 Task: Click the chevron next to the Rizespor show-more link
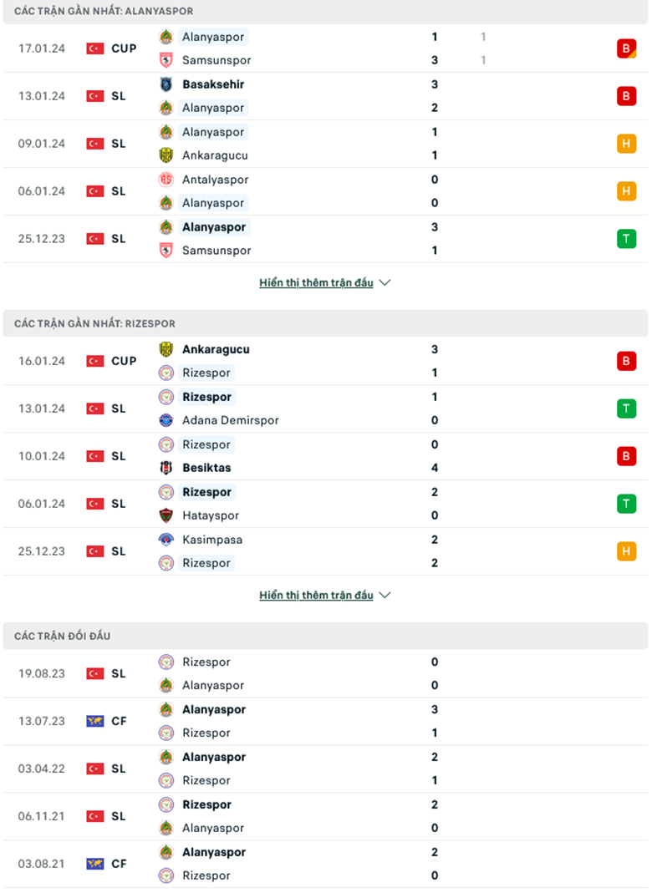point(385,595)
